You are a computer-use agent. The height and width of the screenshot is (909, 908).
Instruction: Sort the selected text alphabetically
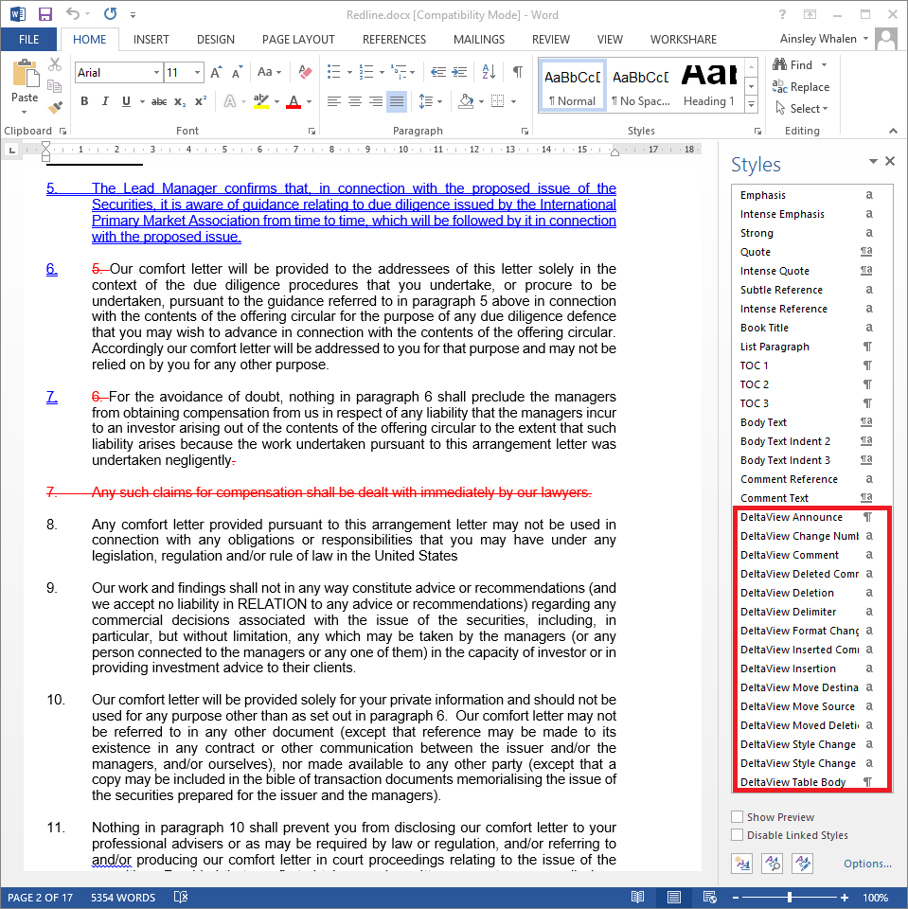(489, 72)
